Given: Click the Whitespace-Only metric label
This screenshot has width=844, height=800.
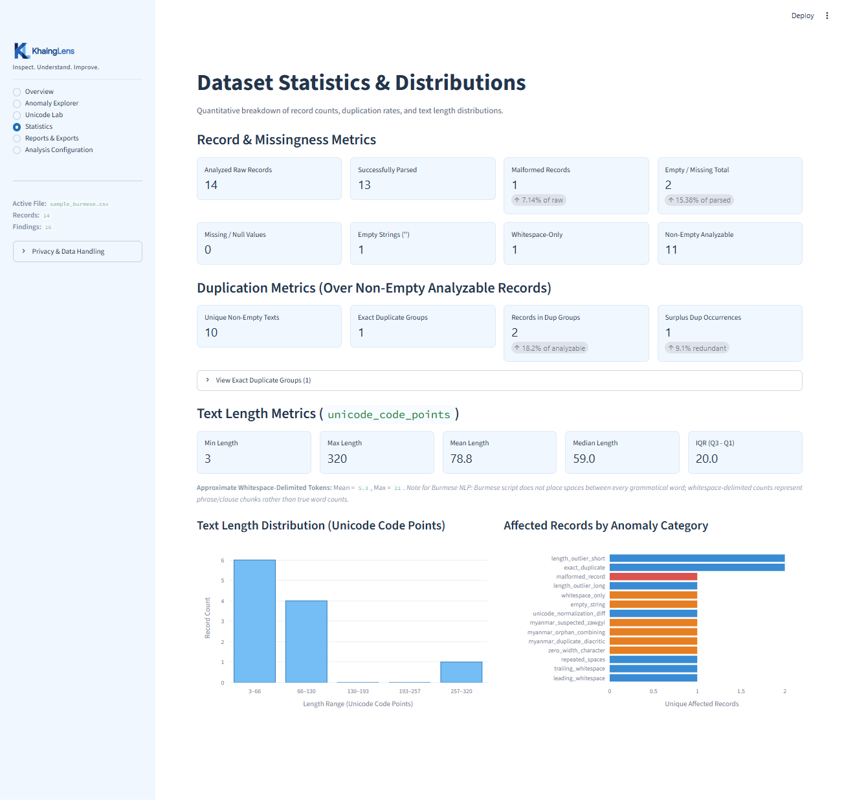Looking at the screenshot, I should 537,235.
